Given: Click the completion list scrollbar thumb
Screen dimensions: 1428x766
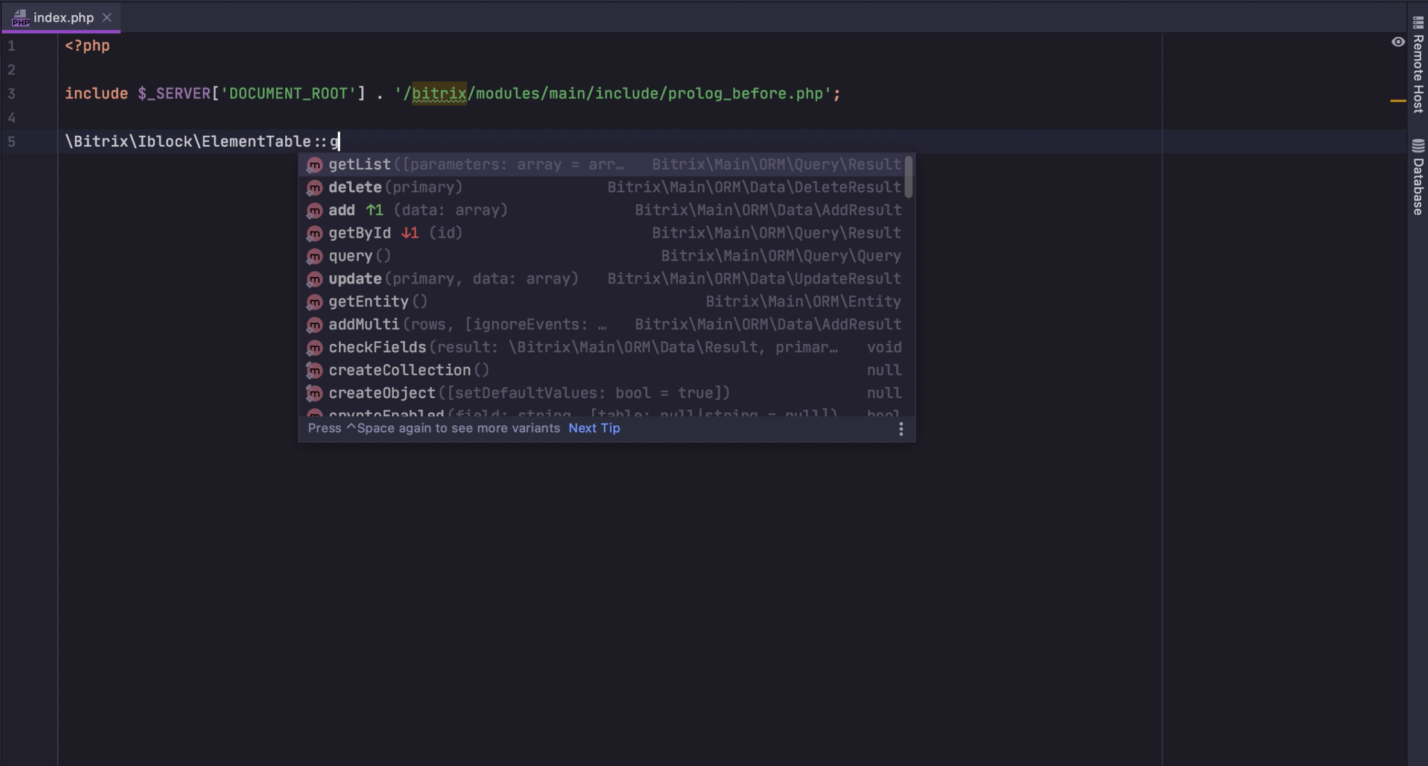Looking at the screenshot, I should [x=908, y=176].
